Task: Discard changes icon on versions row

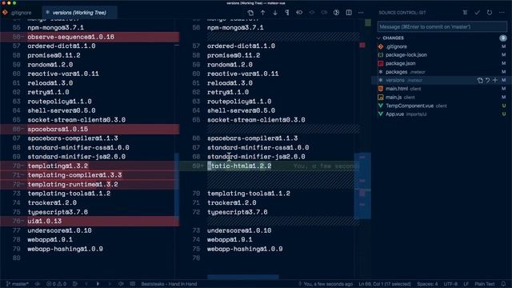Action: point(487,80)
